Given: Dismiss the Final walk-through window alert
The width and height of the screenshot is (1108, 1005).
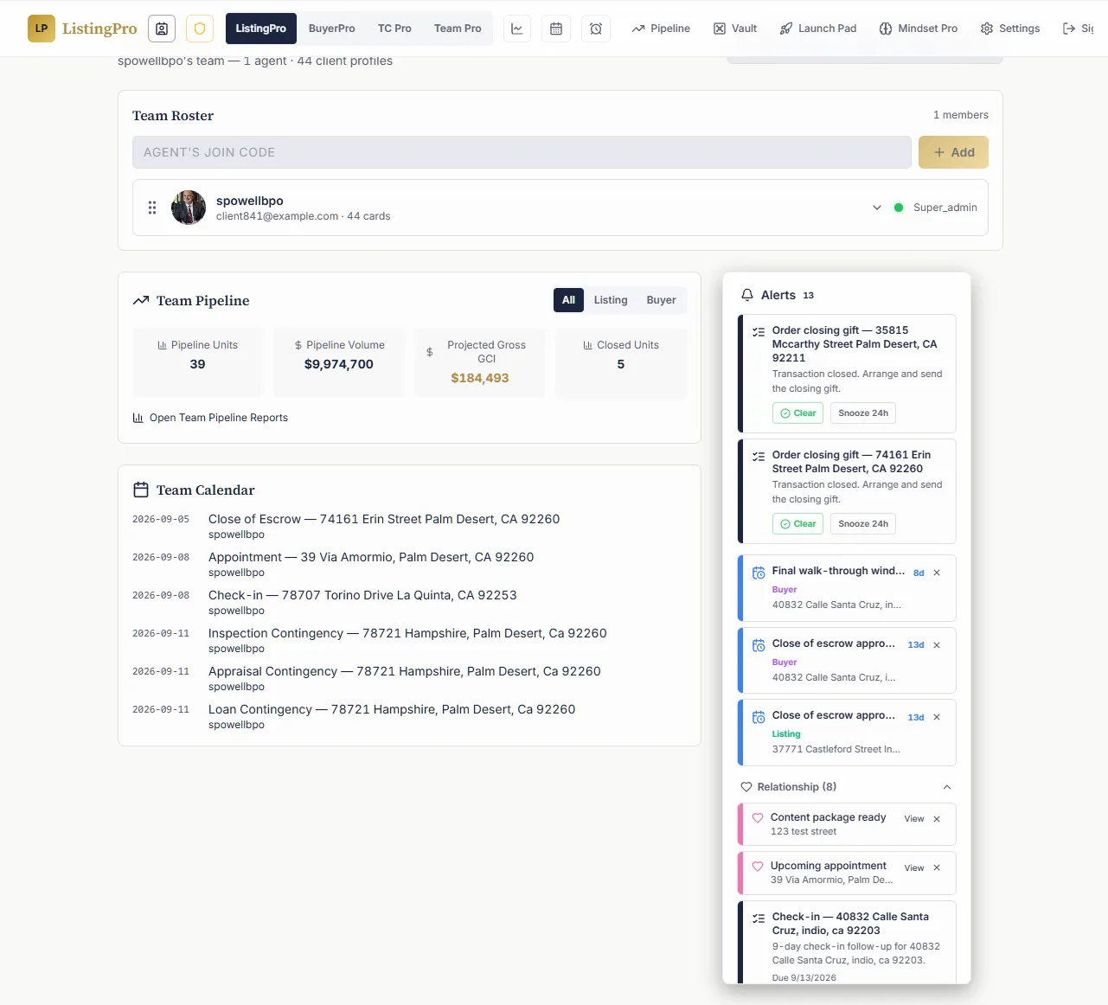Looking at the screenshot, I should click(x=937, y=573).
